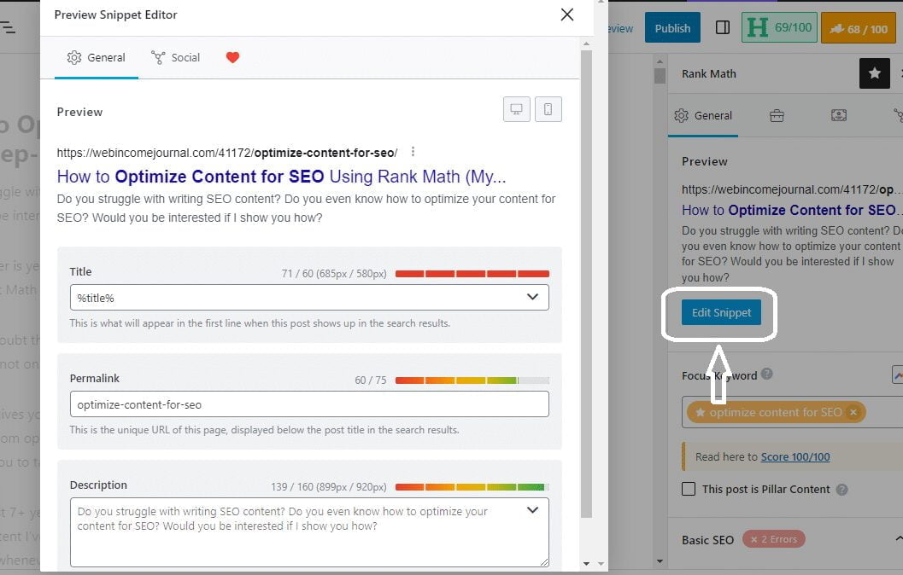Click the snippet editor vertical scrollbar
903x575 pixels.
pos(586,283)
